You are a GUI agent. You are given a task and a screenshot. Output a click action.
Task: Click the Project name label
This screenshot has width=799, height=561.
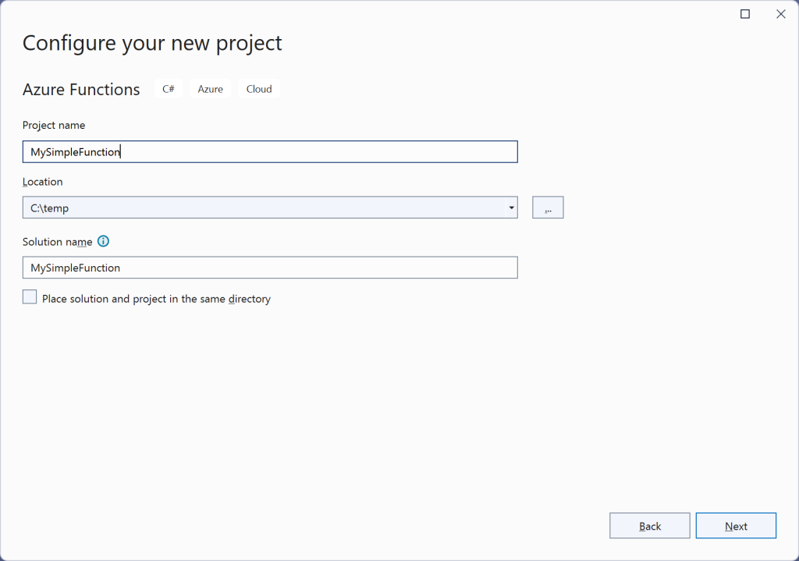tap(54, 125)
